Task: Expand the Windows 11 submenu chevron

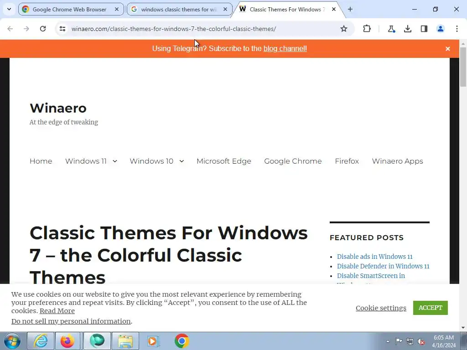Action: 114,161
